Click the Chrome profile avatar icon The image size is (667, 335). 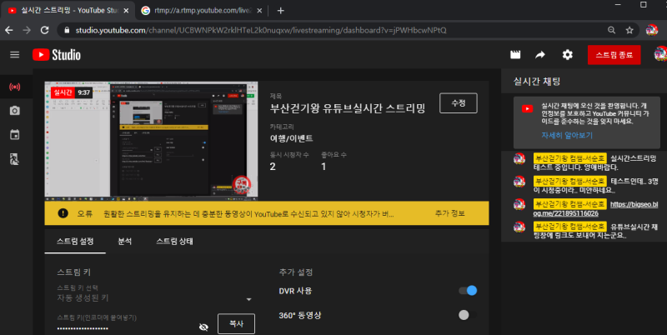pyautogui.click(x=652, y=30)
